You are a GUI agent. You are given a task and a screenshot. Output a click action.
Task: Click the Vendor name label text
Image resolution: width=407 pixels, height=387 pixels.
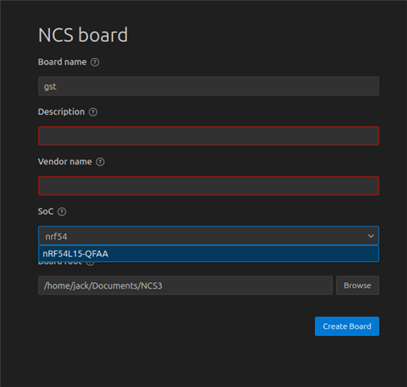(x=65, y=161)
